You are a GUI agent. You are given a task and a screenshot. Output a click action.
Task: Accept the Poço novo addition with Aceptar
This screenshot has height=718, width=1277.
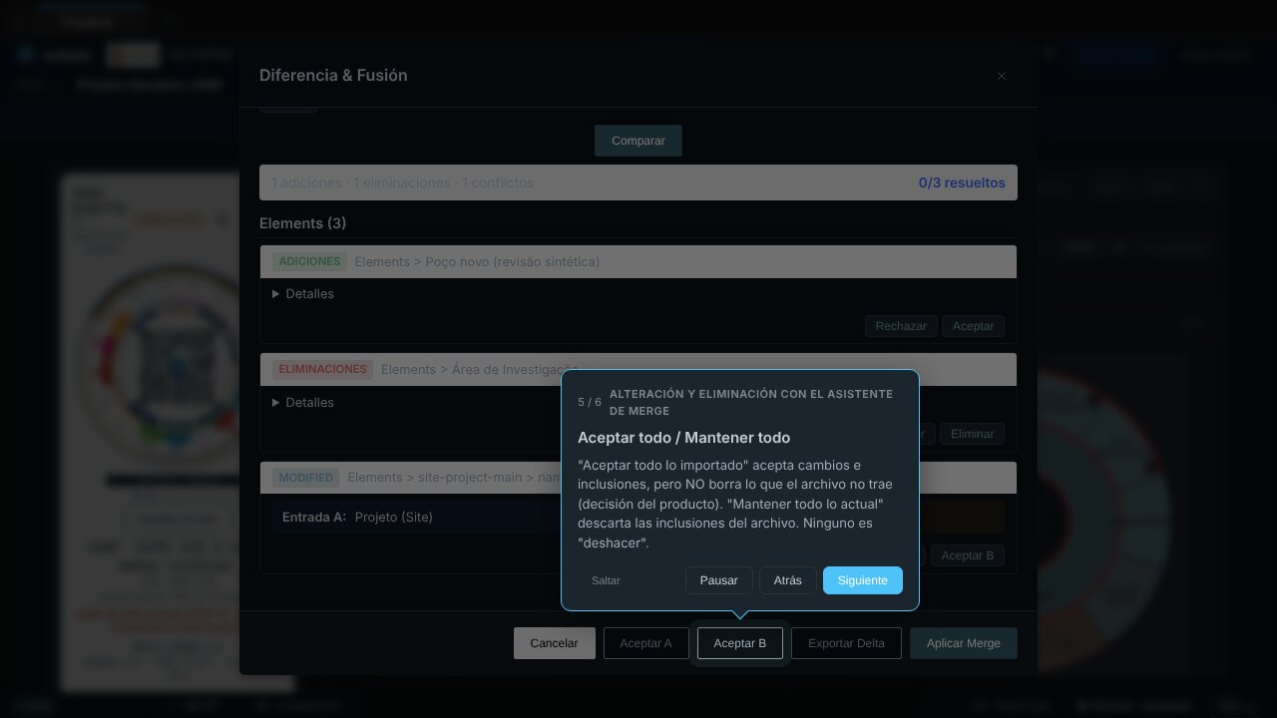(973, 326)
